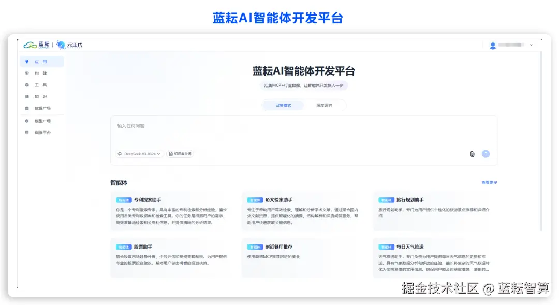The image size is (559, 305).
Task: Click the 知识 sidebar icon
Action: coord(27,97)
